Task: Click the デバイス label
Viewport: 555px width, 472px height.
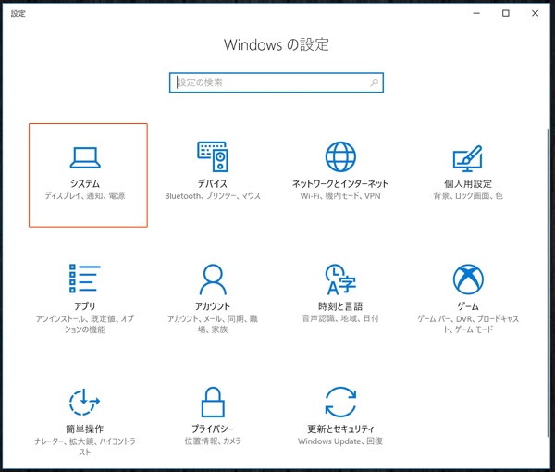Action: coord(213,183)
